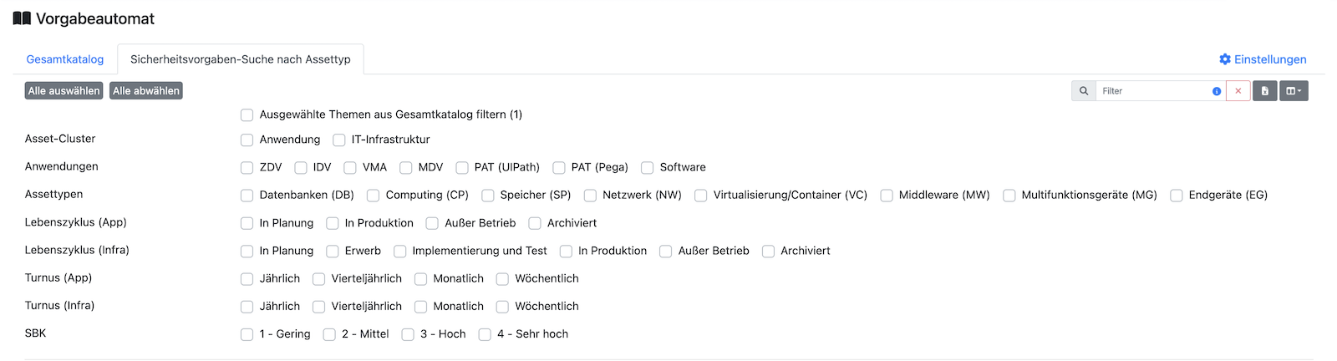This screenshot has height=361, width=1337.
Task: Select Endgeräte (EG) asset type checkbox
Action: click(x=1177, y=196)
